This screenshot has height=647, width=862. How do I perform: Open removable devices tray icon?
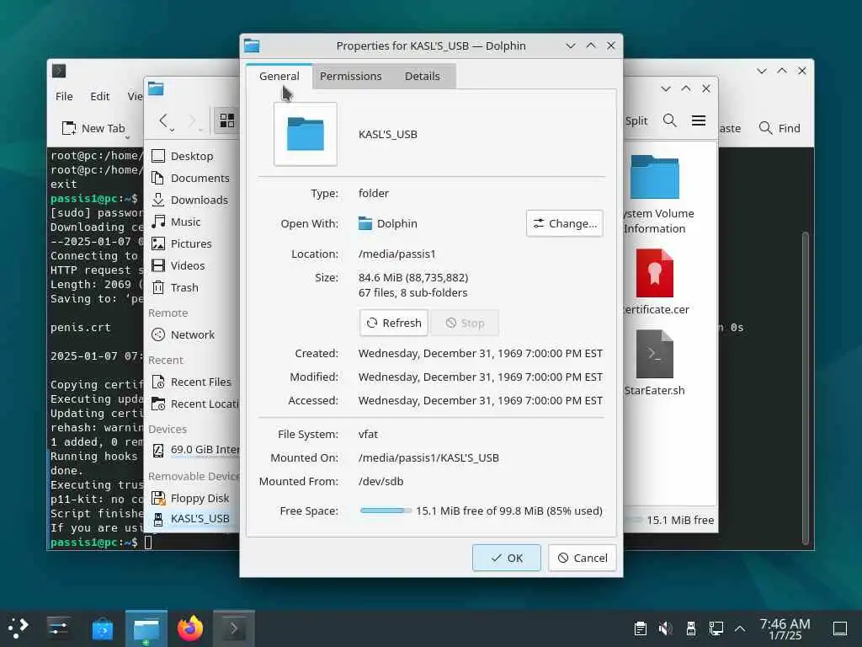click(x=691, y=628)
